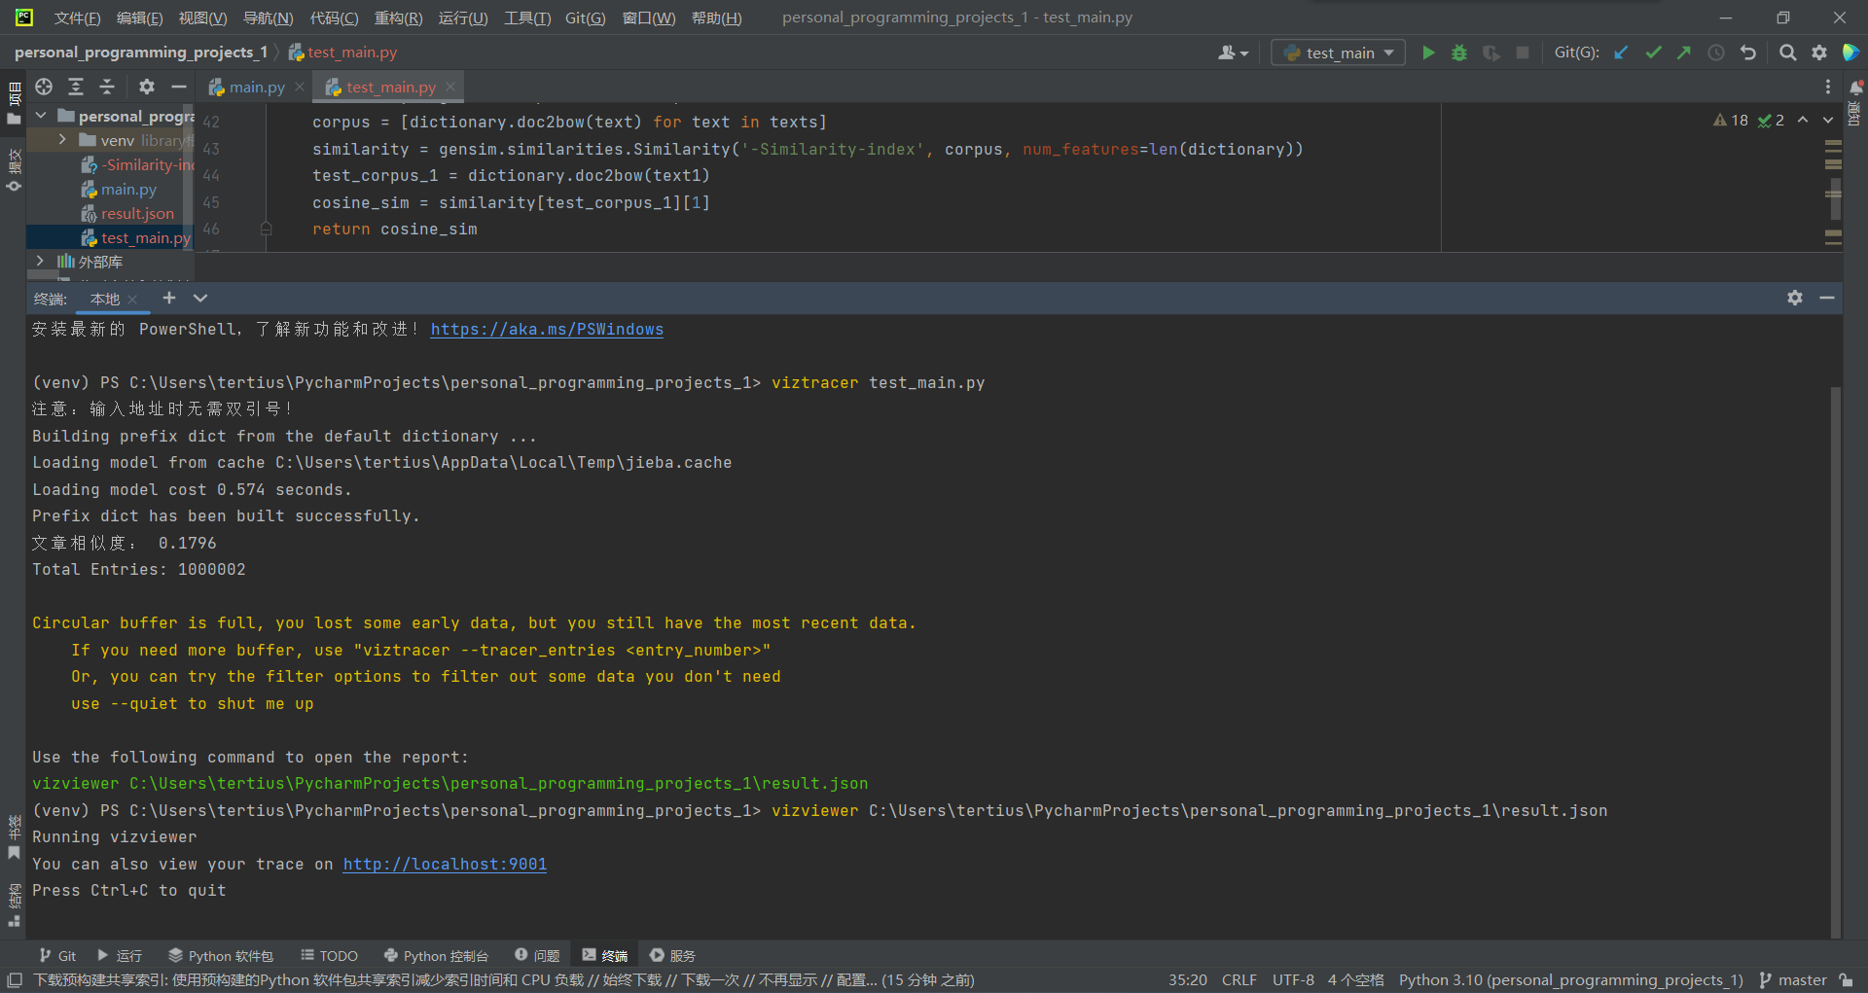The height and width of the screenshot is (993, 1868).
Task: Open the 导航(N) menu
Action: [268, 18]
